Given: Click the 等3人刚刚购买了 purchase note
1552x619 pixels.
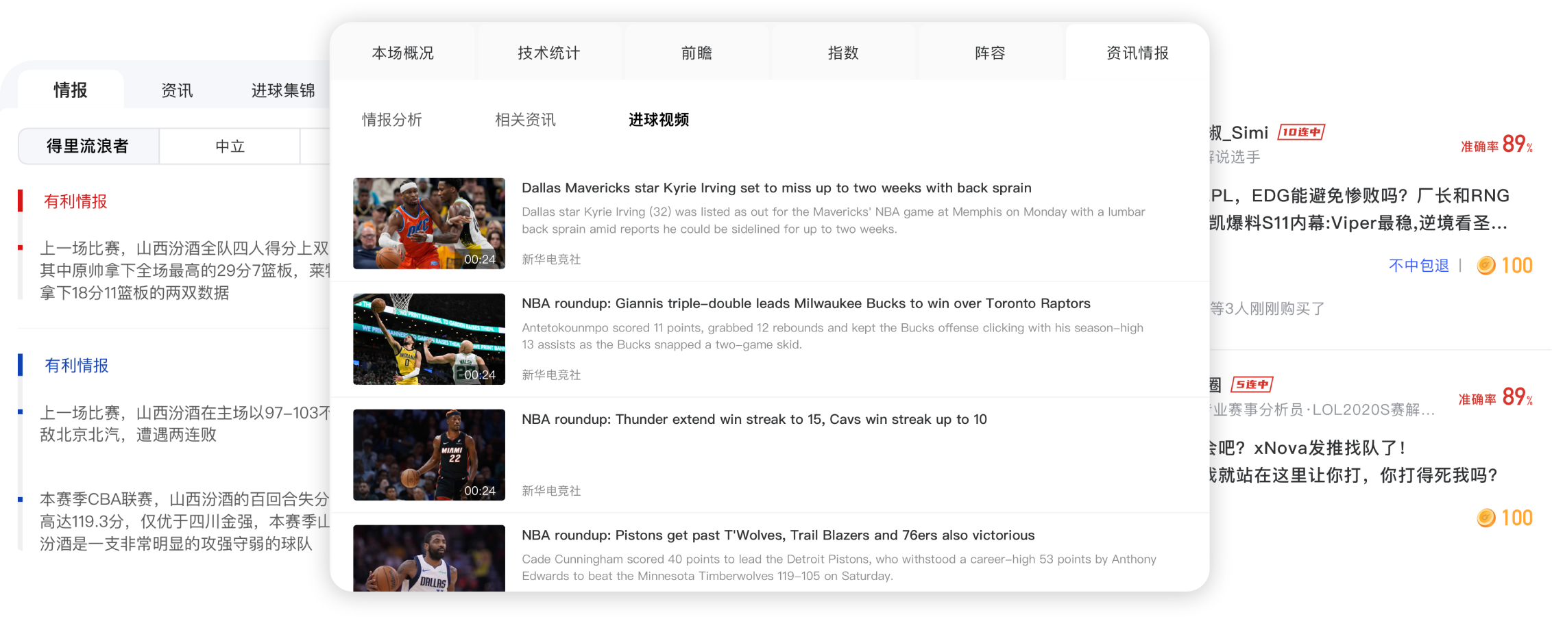Looking at the screenshot, I should pyautogui.click(x=1268, y=309).
